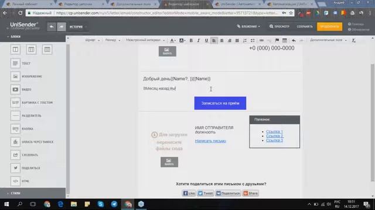Click the blue Записаться на приём button
This screenshot has height=210, width=375.
(220, 103)
